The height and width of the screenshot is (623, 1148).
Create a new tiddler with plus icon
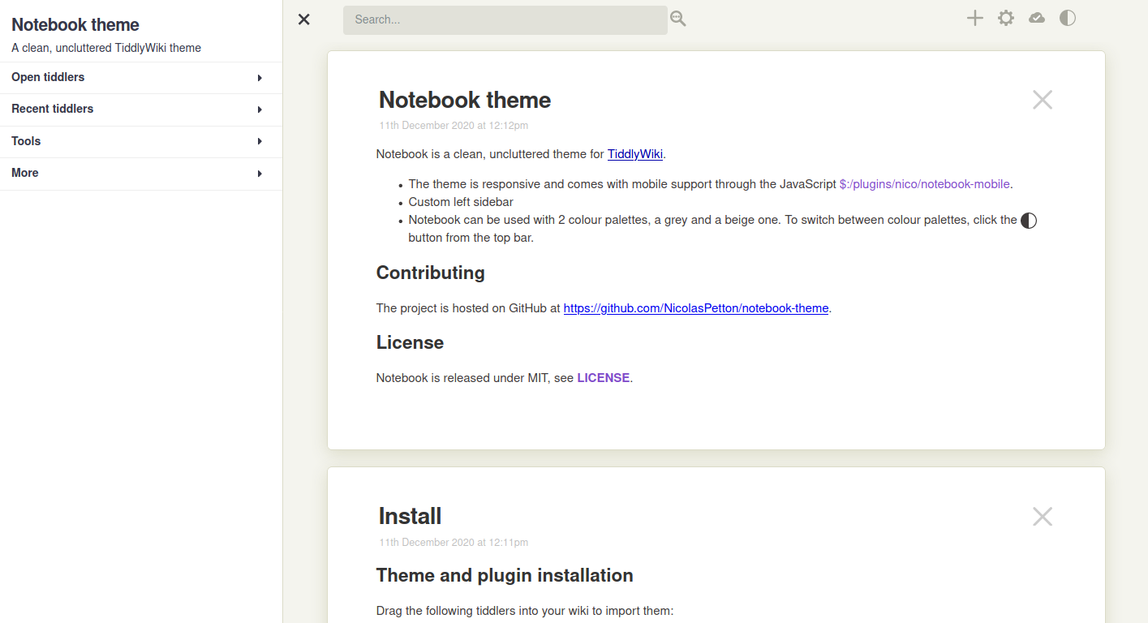point(975,18)
